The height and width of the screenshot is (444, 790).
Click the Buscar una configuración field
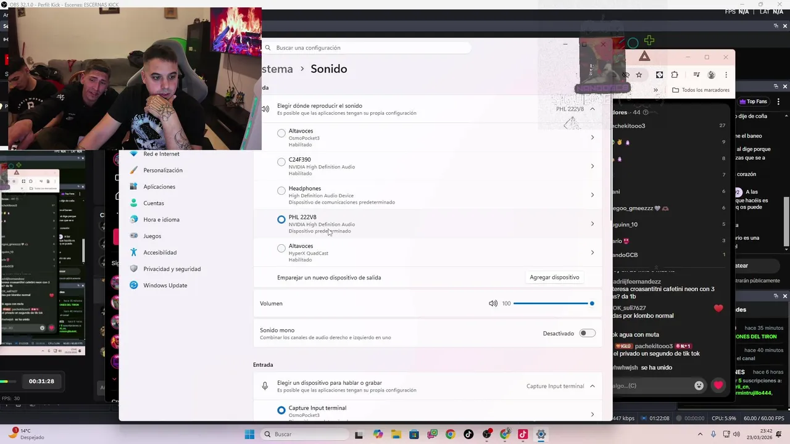pos(367,47)
